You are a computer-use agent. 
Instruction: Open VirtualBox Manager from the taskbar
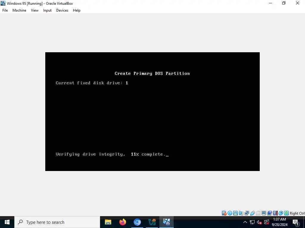(x=152, y=222)
